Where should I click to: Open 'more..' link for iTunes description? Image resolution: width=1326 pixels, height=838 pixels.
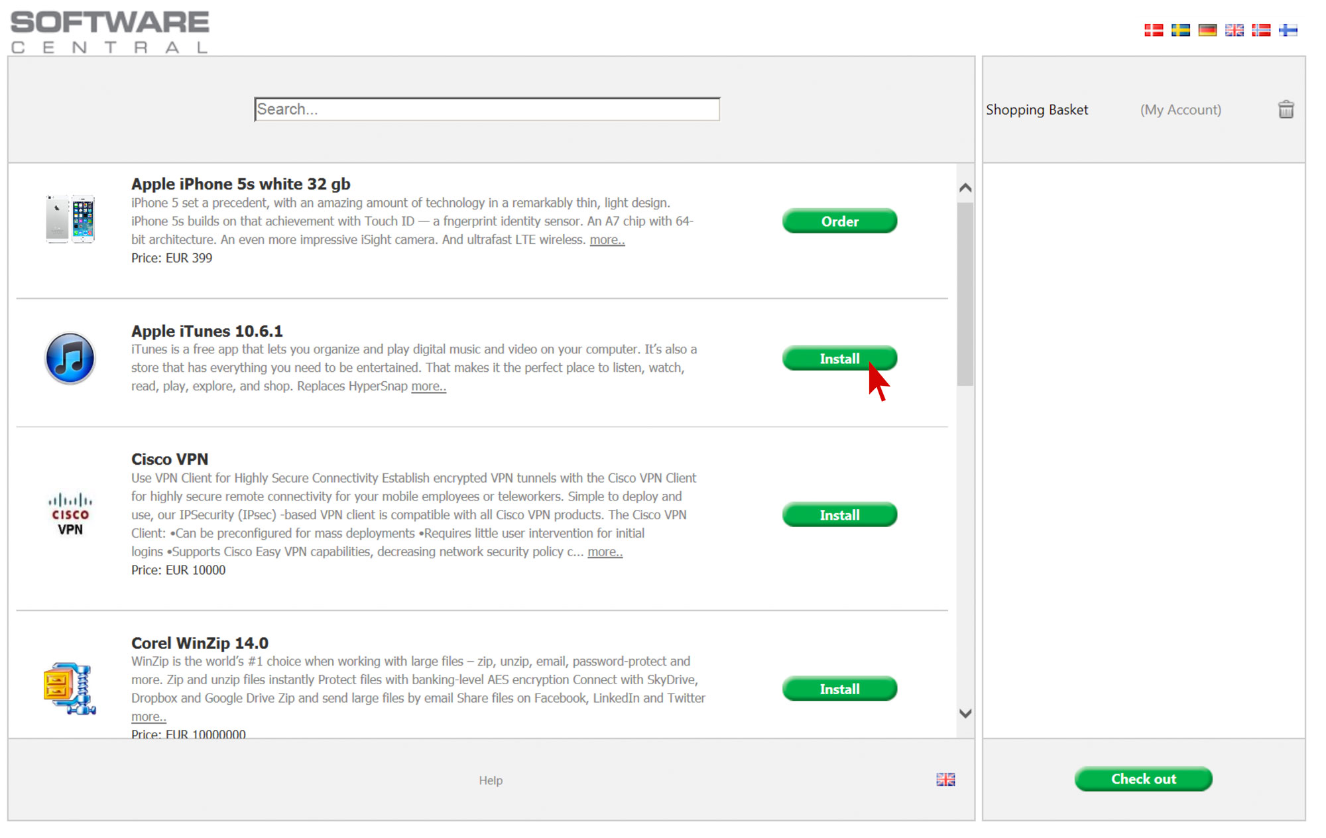[x=428, y=387]
